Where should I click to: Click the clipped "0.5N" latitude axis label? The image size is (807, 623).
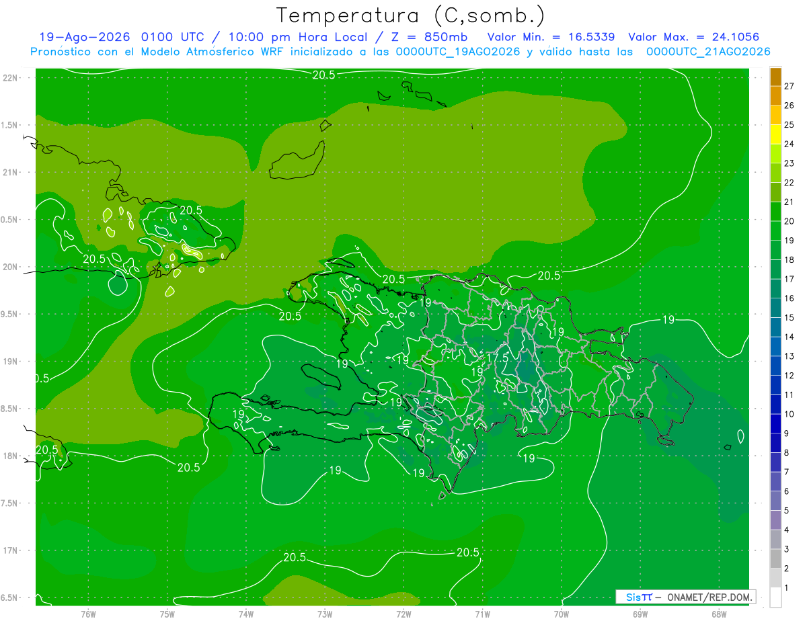click(9, 220)
